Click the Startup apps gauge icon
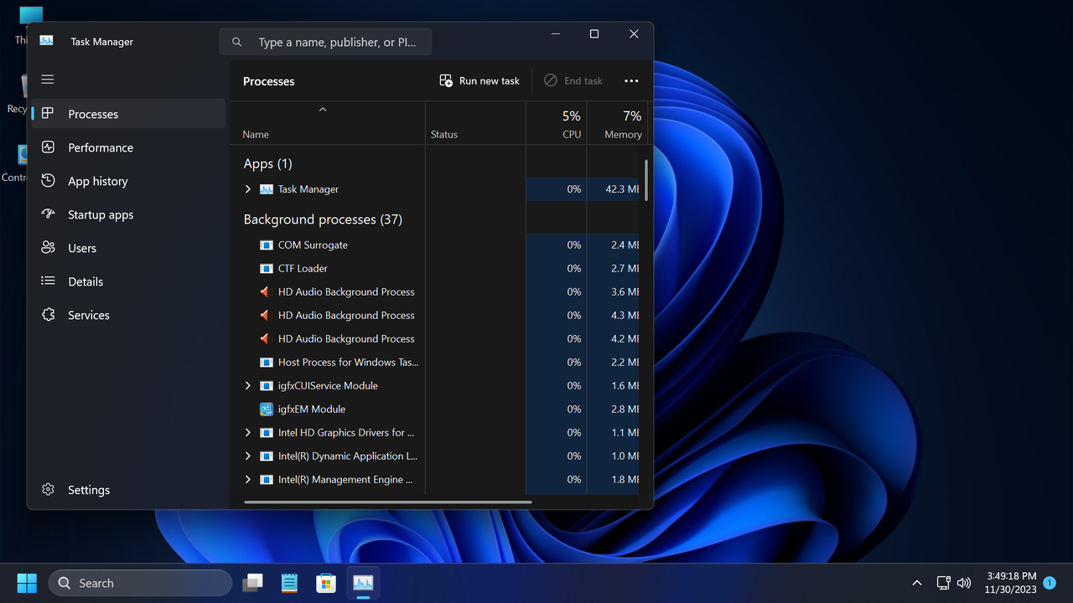The width and height of the screenshot is (1073, 603). (48, 214)
